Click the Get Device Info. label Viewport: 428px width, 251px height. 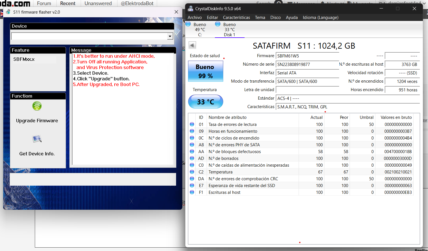click(x=37, y=154)
